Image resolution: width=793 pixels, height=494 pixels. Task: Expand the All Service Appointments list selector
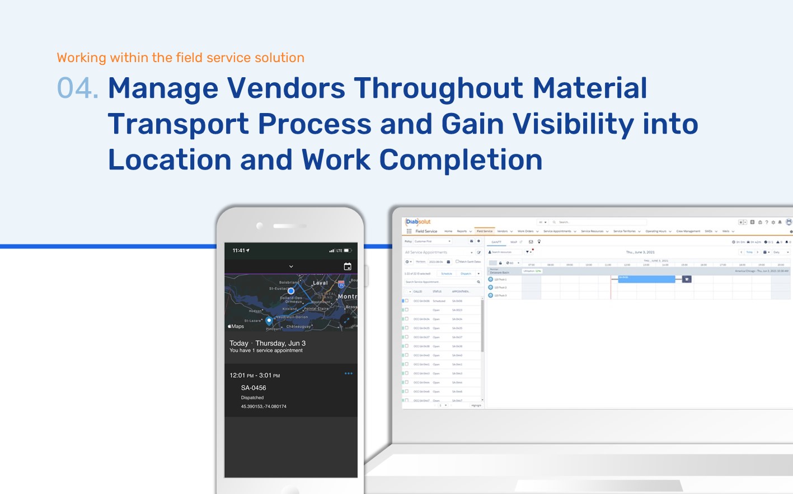coord(471,252)
